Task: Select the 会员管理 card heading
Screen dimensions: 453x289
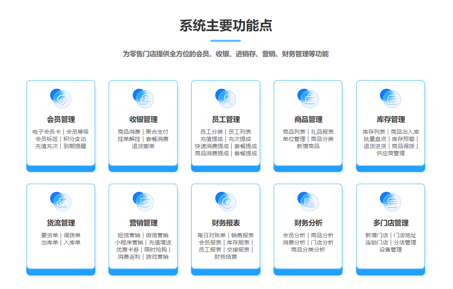Action: (x=61, y=119)
